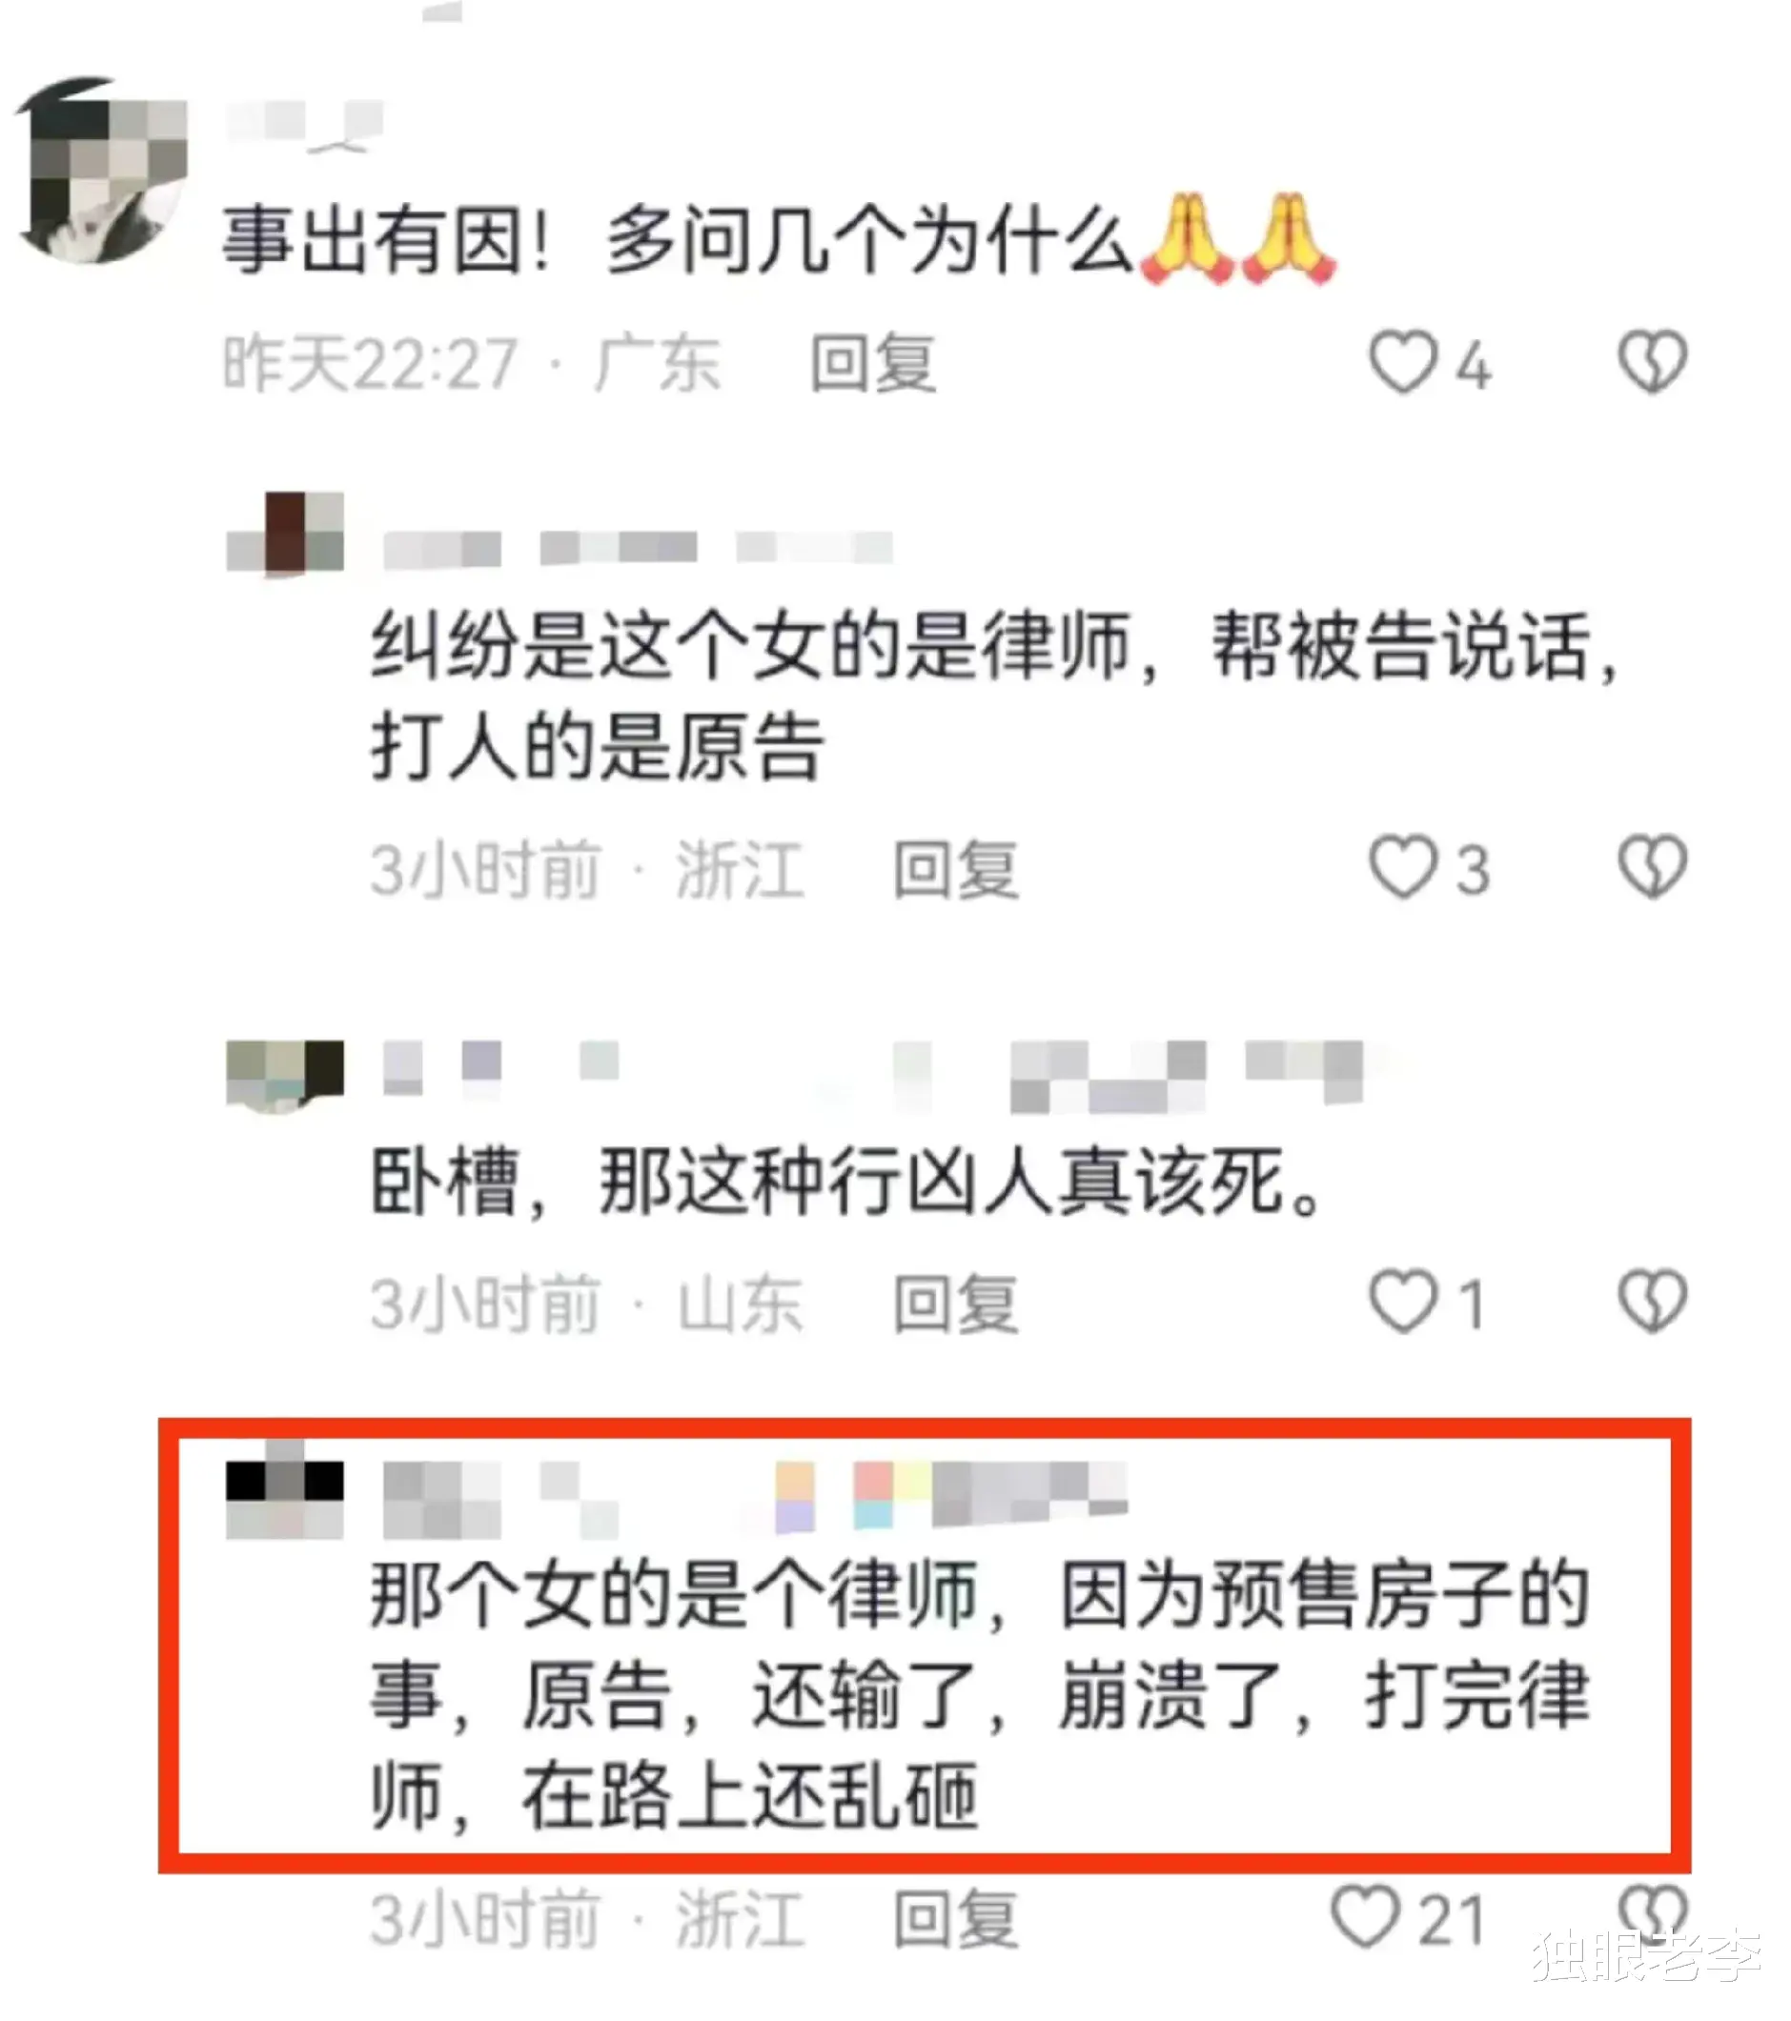Screen dimensions: 1791x2021
Task: Like the highlighted comment with 21 likes
Action: 1365,1916
